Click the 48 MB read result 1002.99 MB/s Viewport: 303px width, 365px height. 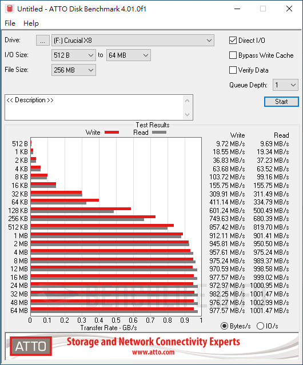269,302
